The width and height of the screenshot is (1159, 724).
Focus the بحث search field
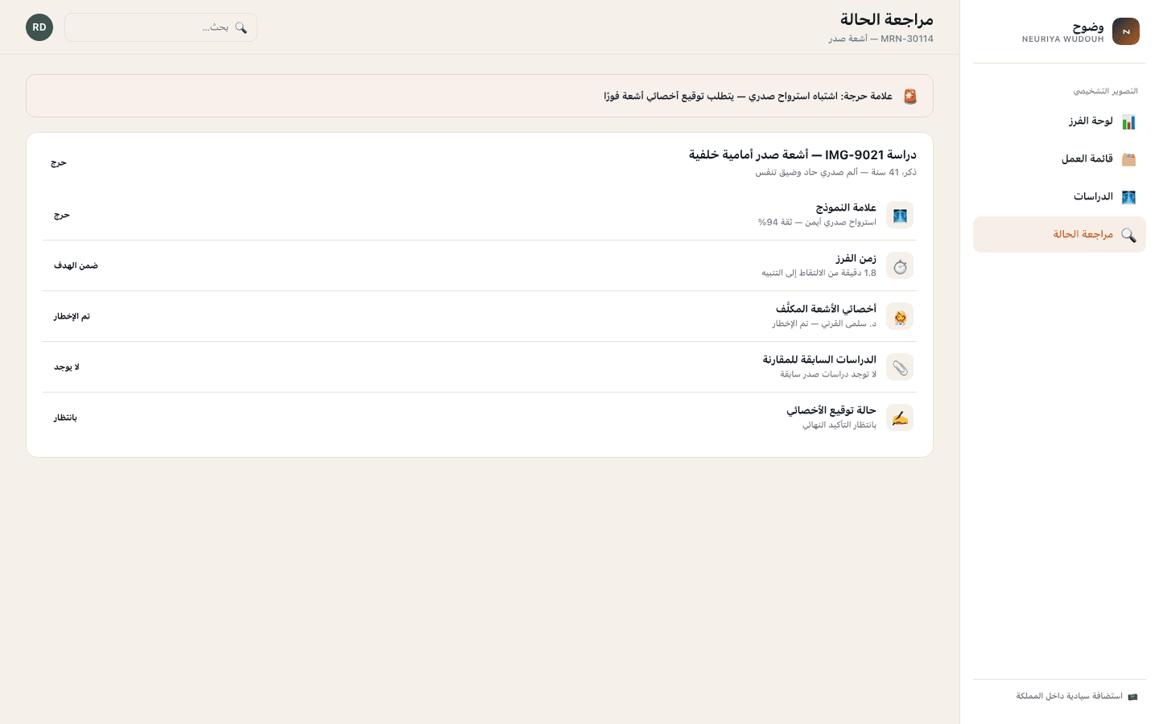click(161, 27)
